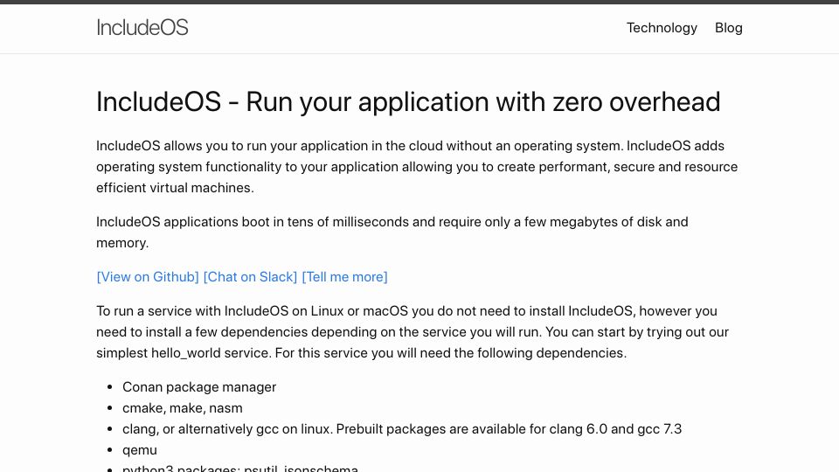Click the paragraph starting 'IncludeOS applications boot in tens'
Screen dimensions: 839x472
392,233
